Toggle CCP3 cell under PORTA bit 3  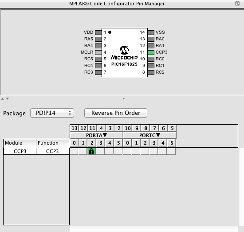click(100, 151)
